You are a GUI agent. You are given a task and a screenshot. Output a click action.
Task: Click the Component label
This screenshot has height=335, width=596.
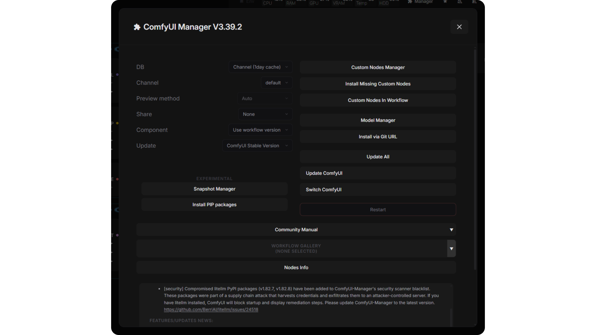[152, 130]
